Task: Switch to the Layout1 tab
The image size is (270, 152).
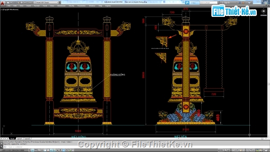Action: (x=19, y=138)
